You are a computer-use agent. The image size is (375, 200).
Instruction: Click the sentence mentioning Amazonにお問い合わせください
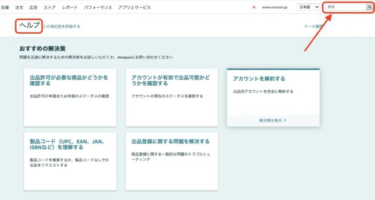96,57
